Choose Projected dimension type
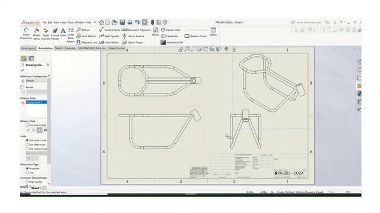This screenshot has height=213, width=380. tap(27, 168)
